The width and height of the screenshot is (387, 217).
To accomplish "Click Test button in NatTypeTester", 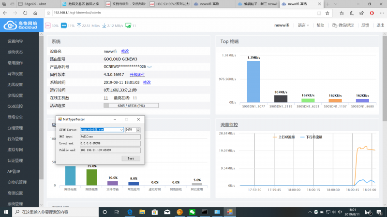I will point(131,159).
